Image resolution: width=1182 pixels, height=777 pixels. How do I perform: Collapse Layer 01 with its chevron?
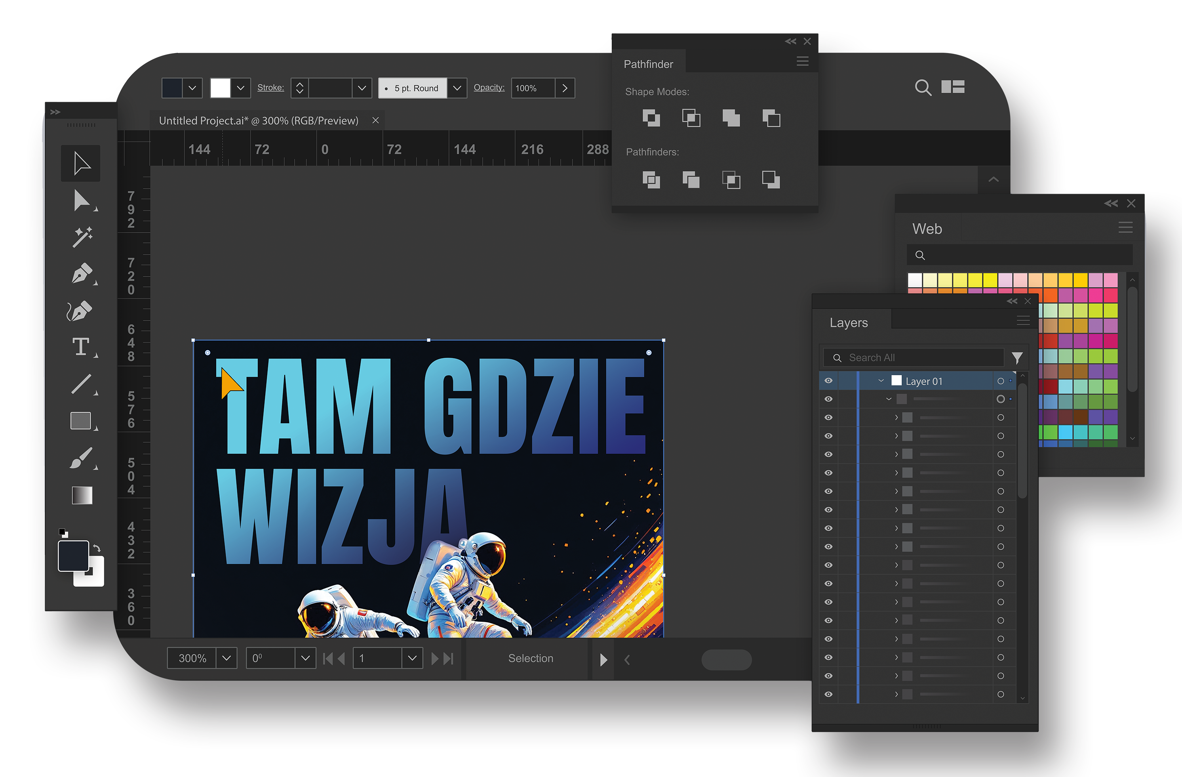tap(881, 381)
